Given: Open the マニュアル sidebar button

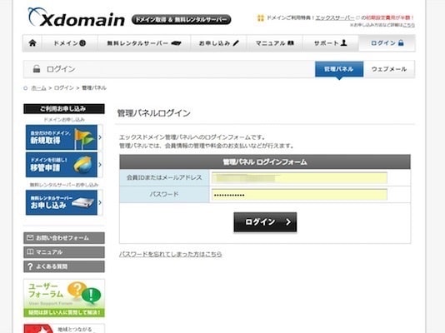Looking at the screenshot, I should [x=64, y=252].
